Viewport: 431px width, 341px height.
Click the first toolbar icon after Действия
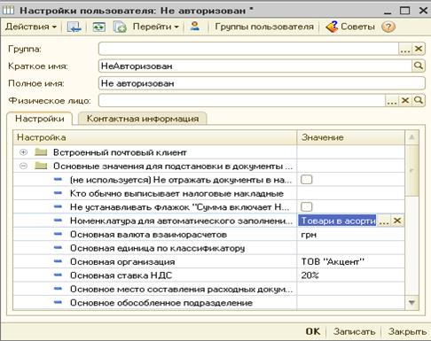point(74,27)
